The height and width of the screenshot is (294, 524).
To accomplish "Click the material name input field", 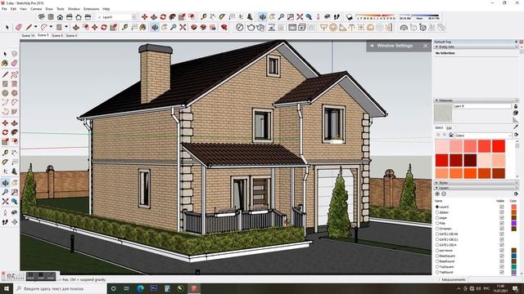I will coord(482,106).
